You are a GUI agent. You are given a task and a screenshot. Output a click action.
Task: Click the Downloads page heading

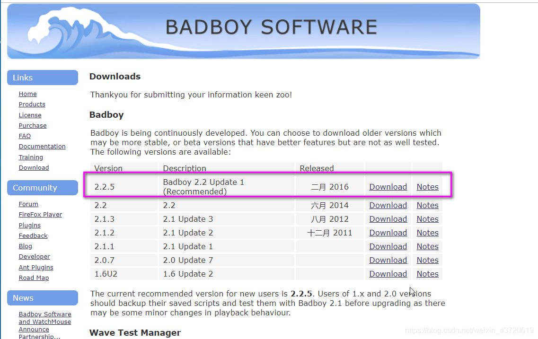click(x=115, y=77)
